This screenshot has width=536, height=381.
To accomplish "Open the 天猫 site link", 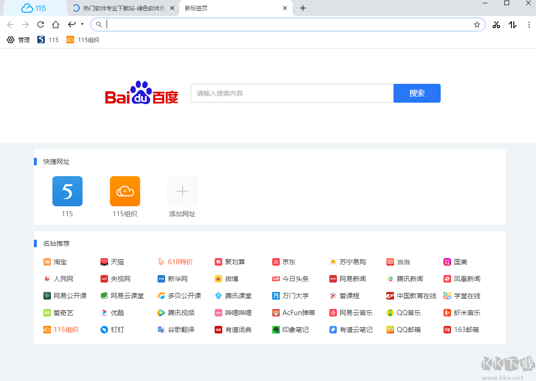I will coord(112,262).
